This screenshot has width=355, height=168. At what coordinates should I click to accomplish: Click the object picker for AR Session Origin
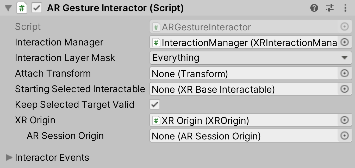click(344, 136)
